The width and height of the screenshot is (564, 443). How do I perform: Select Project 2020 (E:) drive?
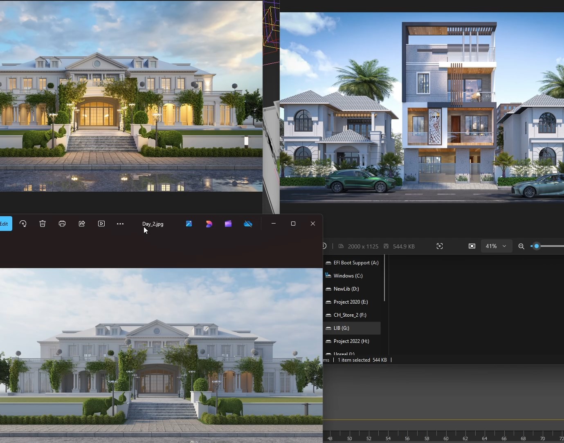[351, 302]
